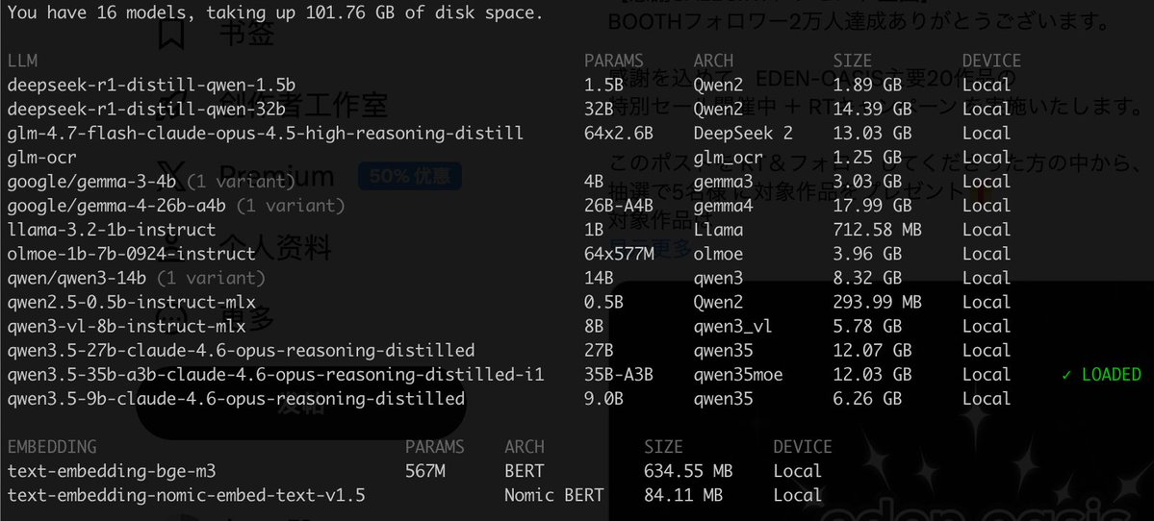Select the llama-3.2-1b-instruct model name
Screen dimensions: 1154x521
pyautogui.click(x=112, y=230)
